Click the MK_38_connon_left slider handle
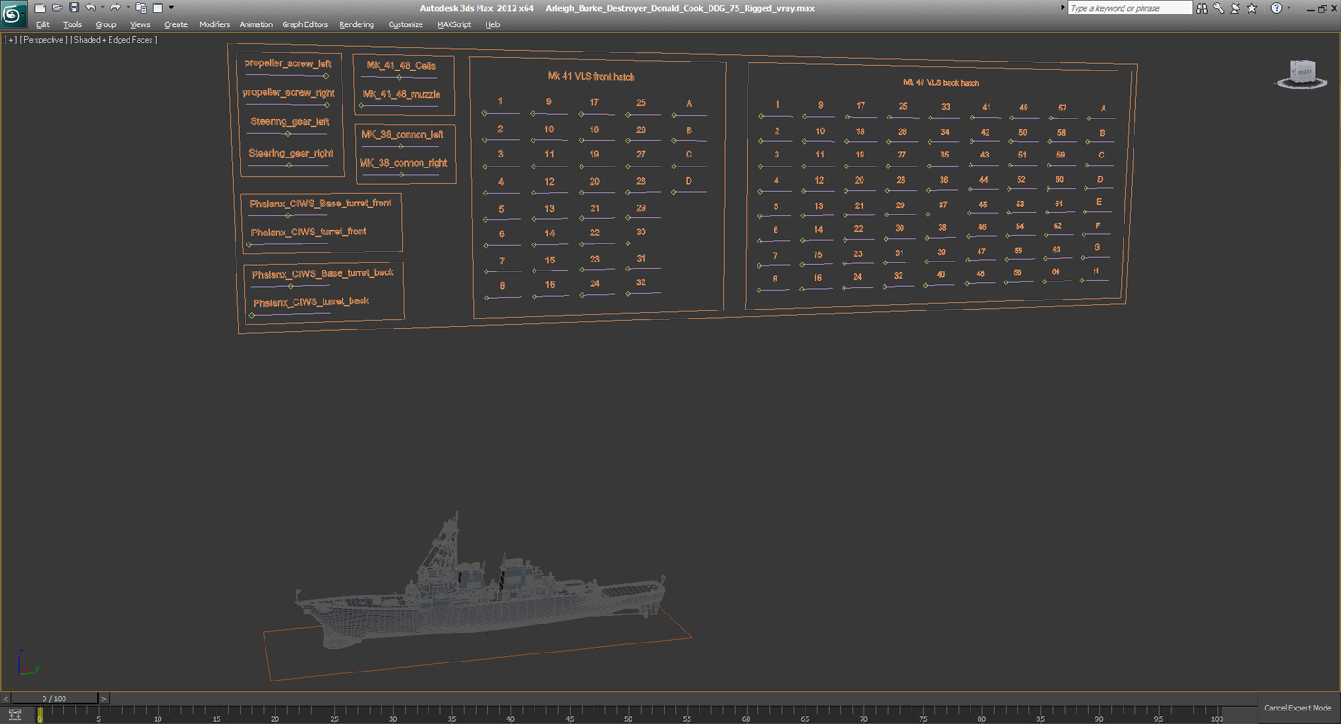 [x=400, y=147]
